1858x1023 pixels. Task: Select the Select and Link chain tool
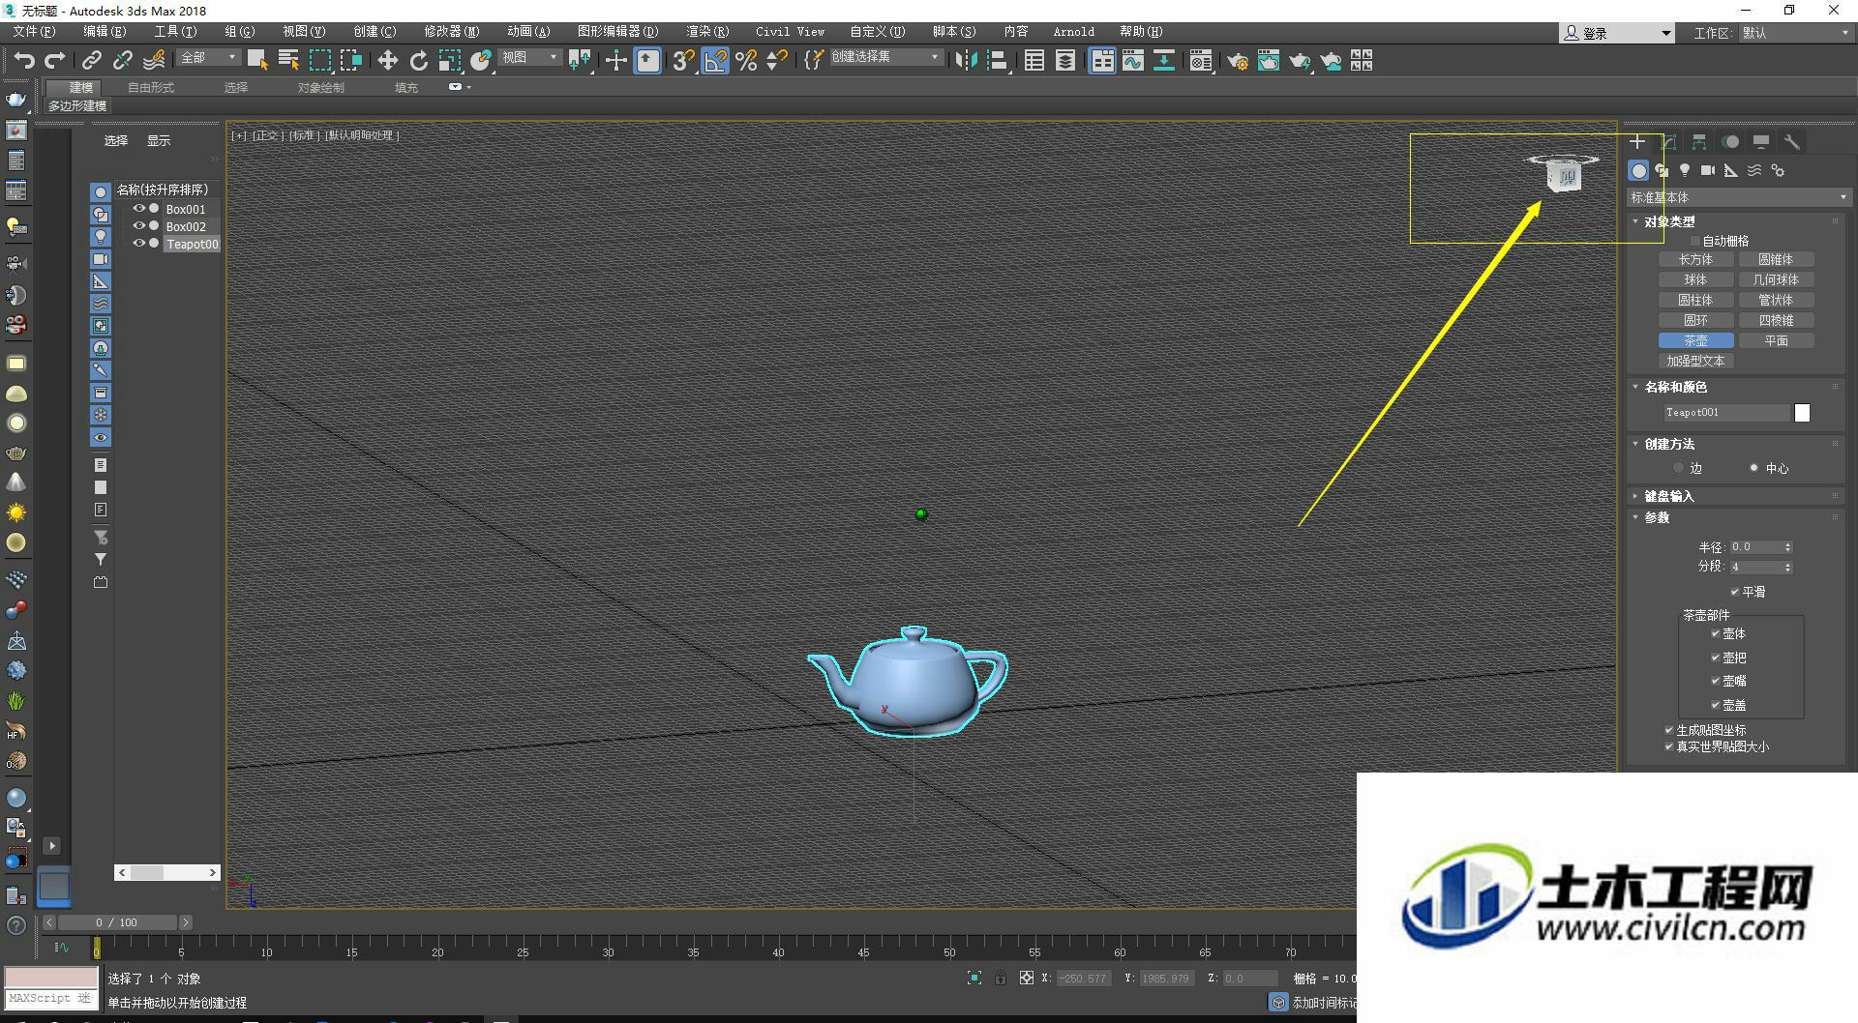[91, 61]
